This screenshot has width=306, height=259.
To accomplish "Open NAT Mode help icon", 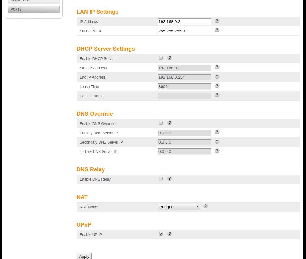I will pyautogui.click(x=205, y=206).
